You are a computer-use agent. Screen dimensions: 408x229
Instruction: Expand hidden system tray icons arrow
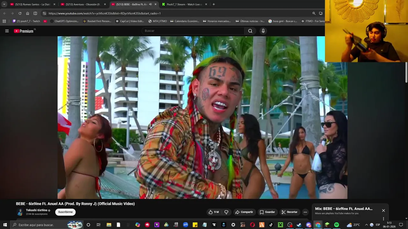366,225
